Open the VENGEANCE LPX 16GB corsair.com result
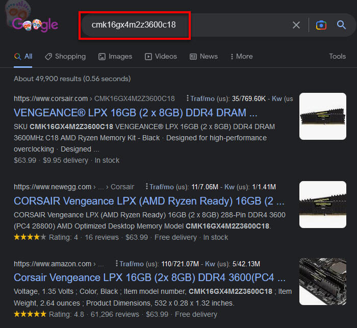 (136, 113)
